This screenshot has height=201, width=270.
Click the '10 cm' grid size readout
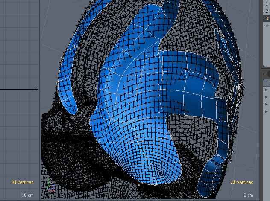click(27, 195)
